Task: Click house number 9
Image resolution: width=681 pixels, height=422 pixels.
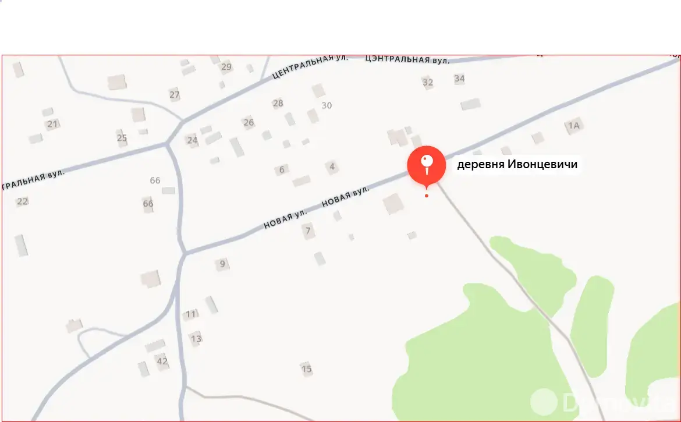Action: [222, 264]
